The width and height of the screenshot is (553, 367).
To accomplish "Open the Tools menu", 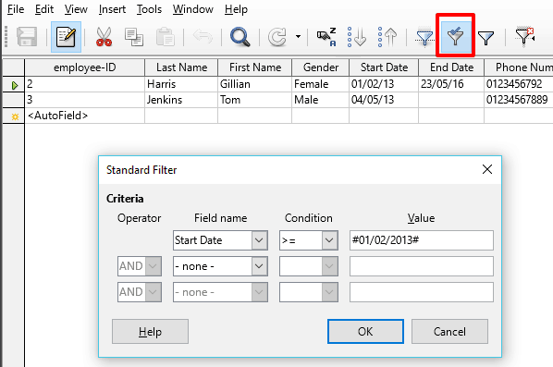I will [x=149, y=9].
